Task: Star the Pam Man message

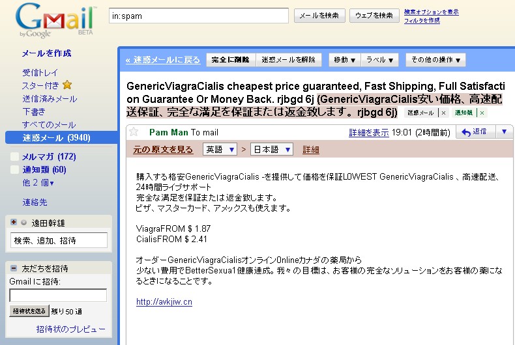Action: coord(134,132)
